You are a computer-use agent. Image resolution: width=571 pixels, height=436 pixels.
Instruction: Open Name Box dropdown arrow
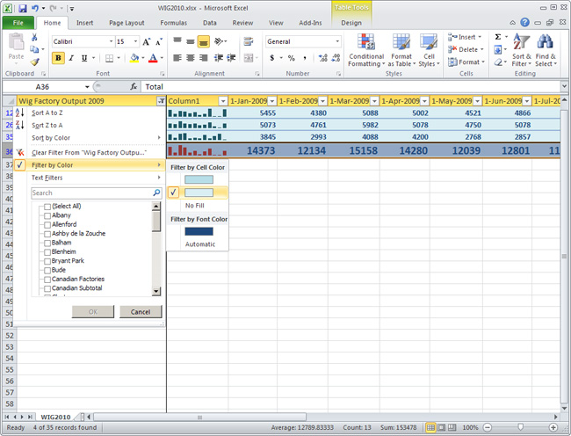pos(87,87)
